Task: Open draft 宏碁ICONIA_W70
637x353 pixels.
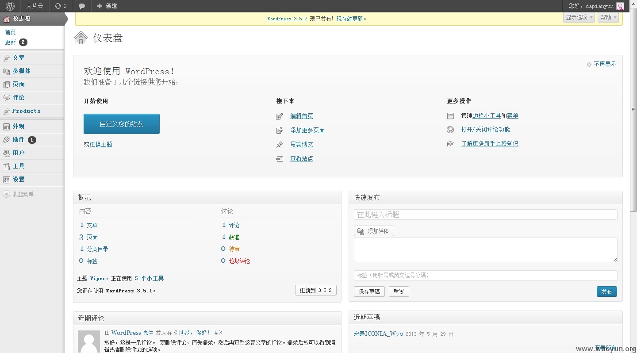Action: pos(378,334)
